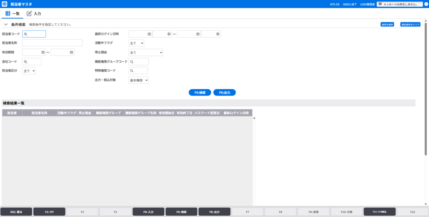Click the 条件を保存 button
The width and height of the screenshot is (429, 217).
pos(387,25)
